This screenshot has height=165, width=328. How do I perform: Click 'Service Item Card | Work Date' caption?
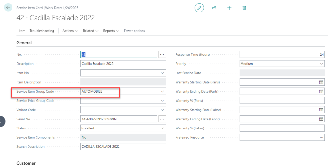47,8
